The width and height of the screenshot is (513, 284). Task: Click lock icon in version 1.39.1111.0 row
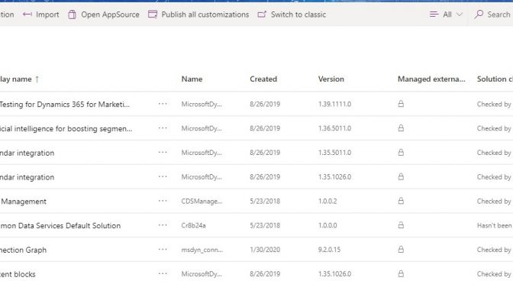[x=401, y=104]
